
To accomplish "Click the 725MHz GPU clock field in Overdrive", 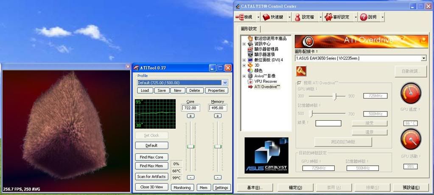I will point(375,96).
